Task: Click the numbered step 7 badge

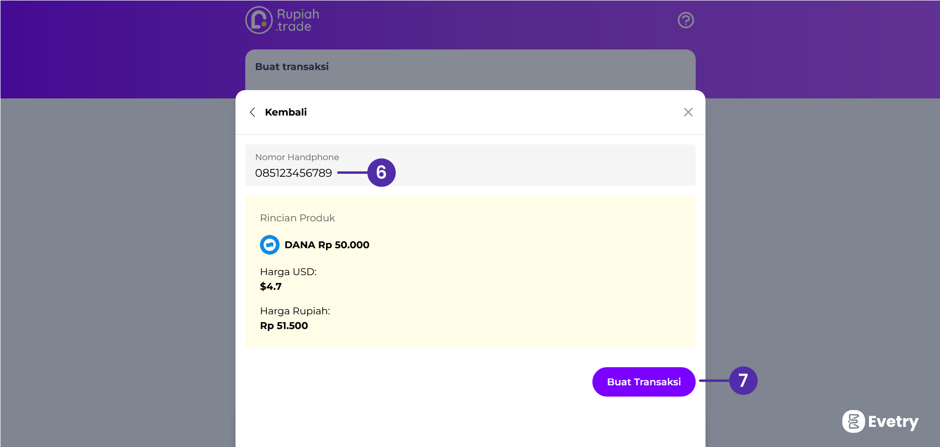Action: coord(743,380)
